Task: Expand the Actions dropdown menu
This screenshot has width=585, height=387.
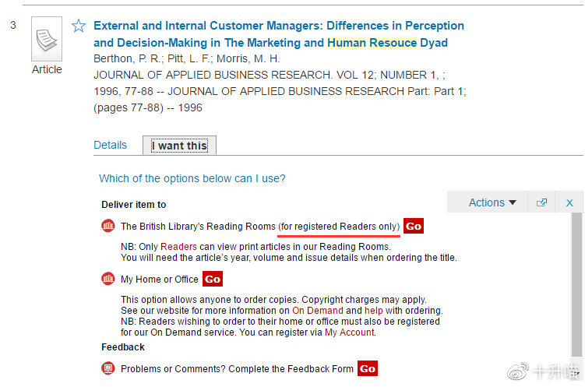Action: [492, 202]
